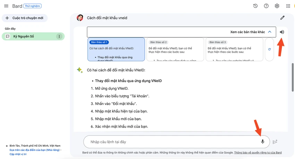295x159 pixels.
Task: Select Bản thảo số 3 draft card
Action: [x=234, y=50]
